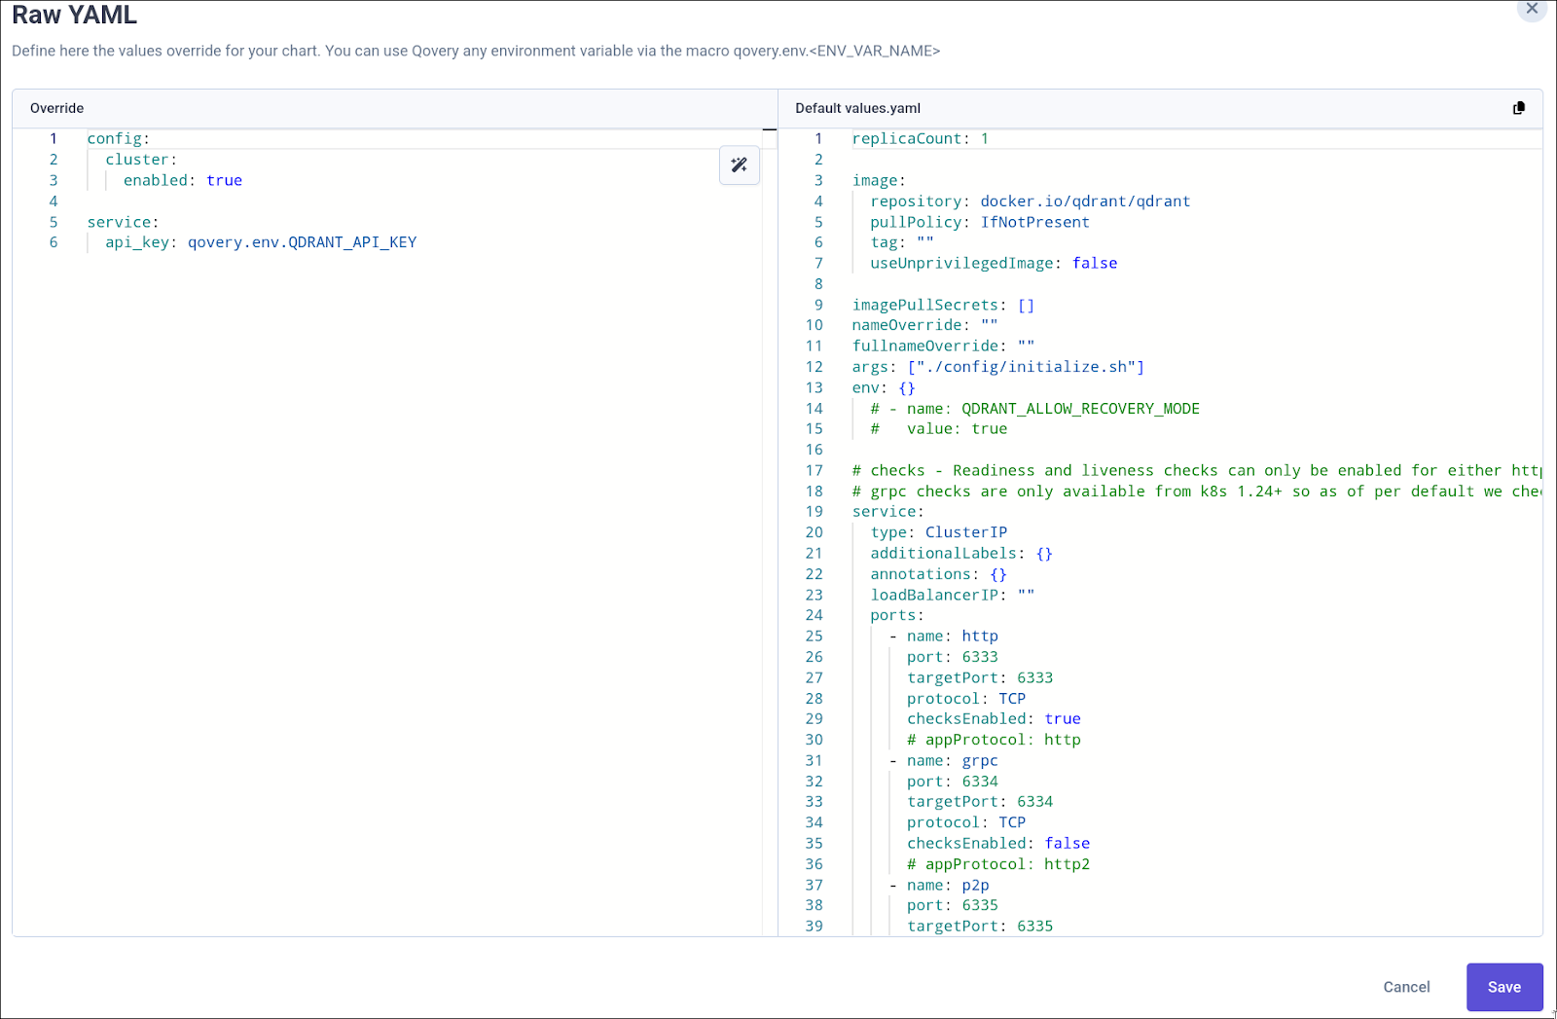Click 'pullPolicy: IfNotPresent' line
The image size is (1557, 1019).
tap(980, 223)
